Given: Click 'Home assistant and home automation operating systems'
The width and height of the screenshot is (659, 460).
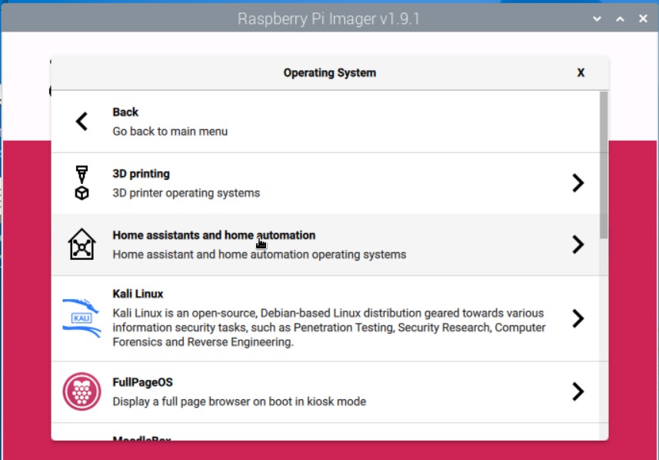Looking at the screenshot, I should click(259, 255).
